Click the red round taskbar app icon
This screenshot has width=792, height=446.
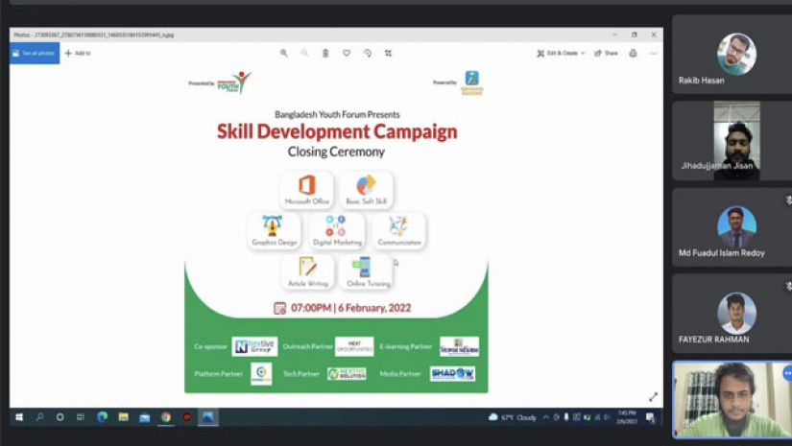point(187,417)
